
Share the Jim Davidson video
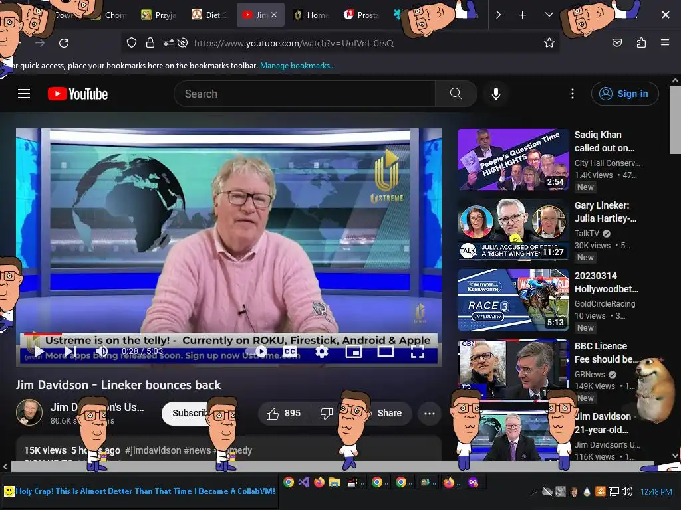(x=389, y=413)
